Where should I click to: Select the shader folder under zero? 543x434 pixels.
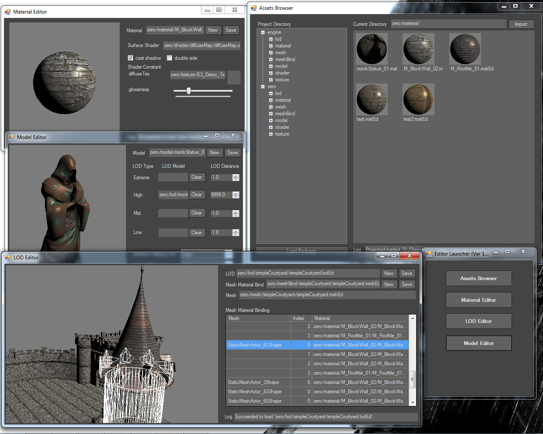[x=282, y=127]
